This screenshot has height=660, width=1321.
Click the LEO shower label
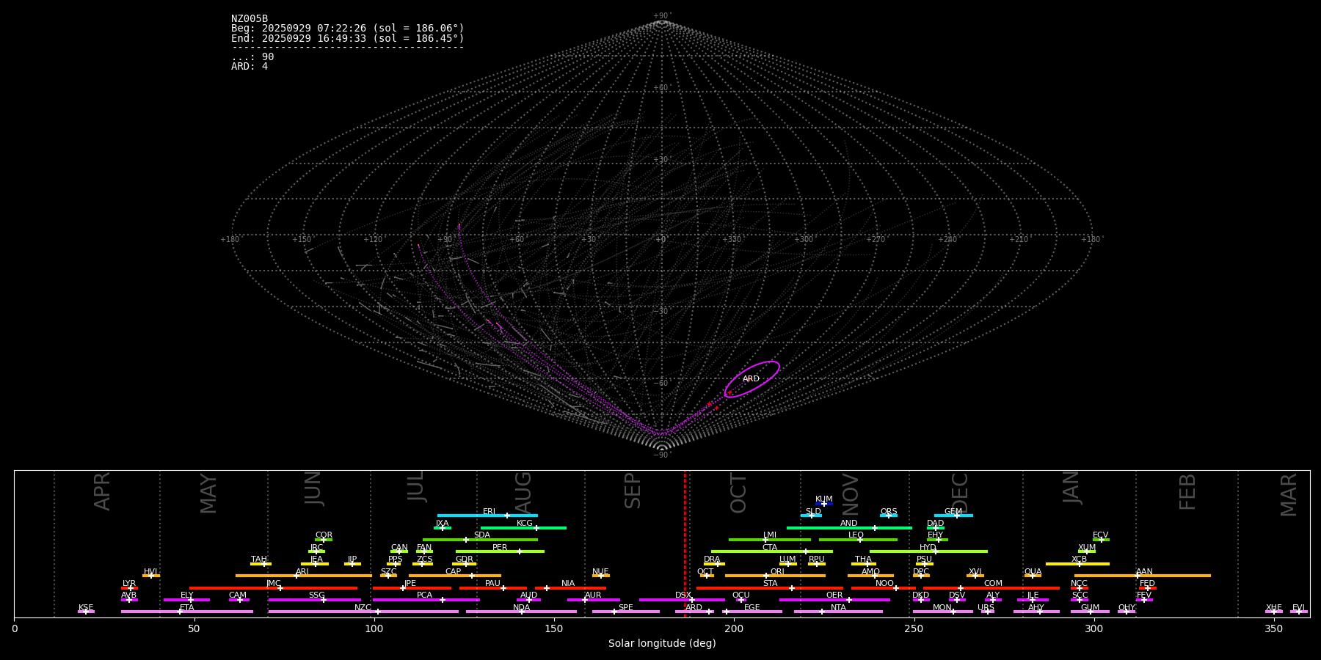click(x=856, y=535)
